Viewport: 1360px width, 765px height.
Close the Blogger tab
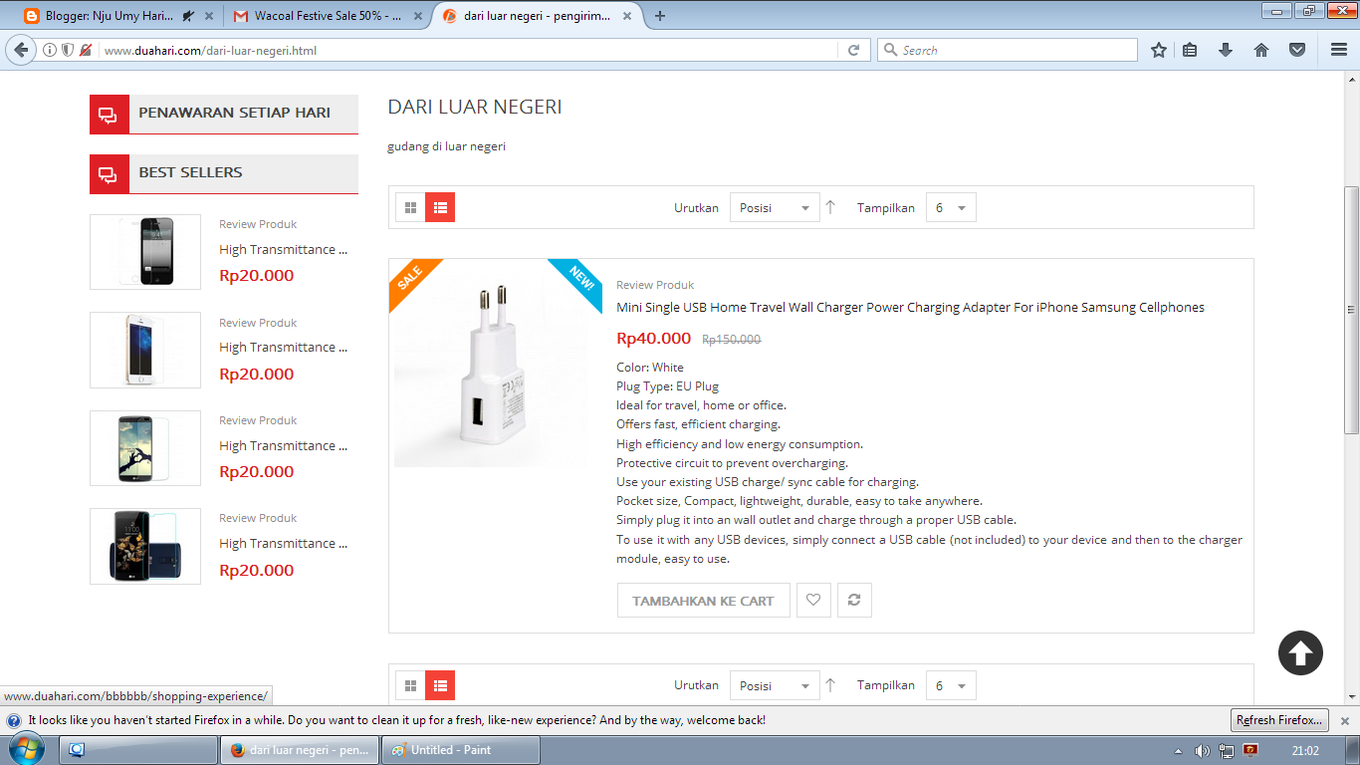[x=207, y=16]
